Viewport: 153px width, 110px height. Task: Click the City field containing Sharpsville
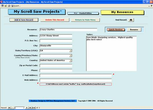(x=56, y=46)
